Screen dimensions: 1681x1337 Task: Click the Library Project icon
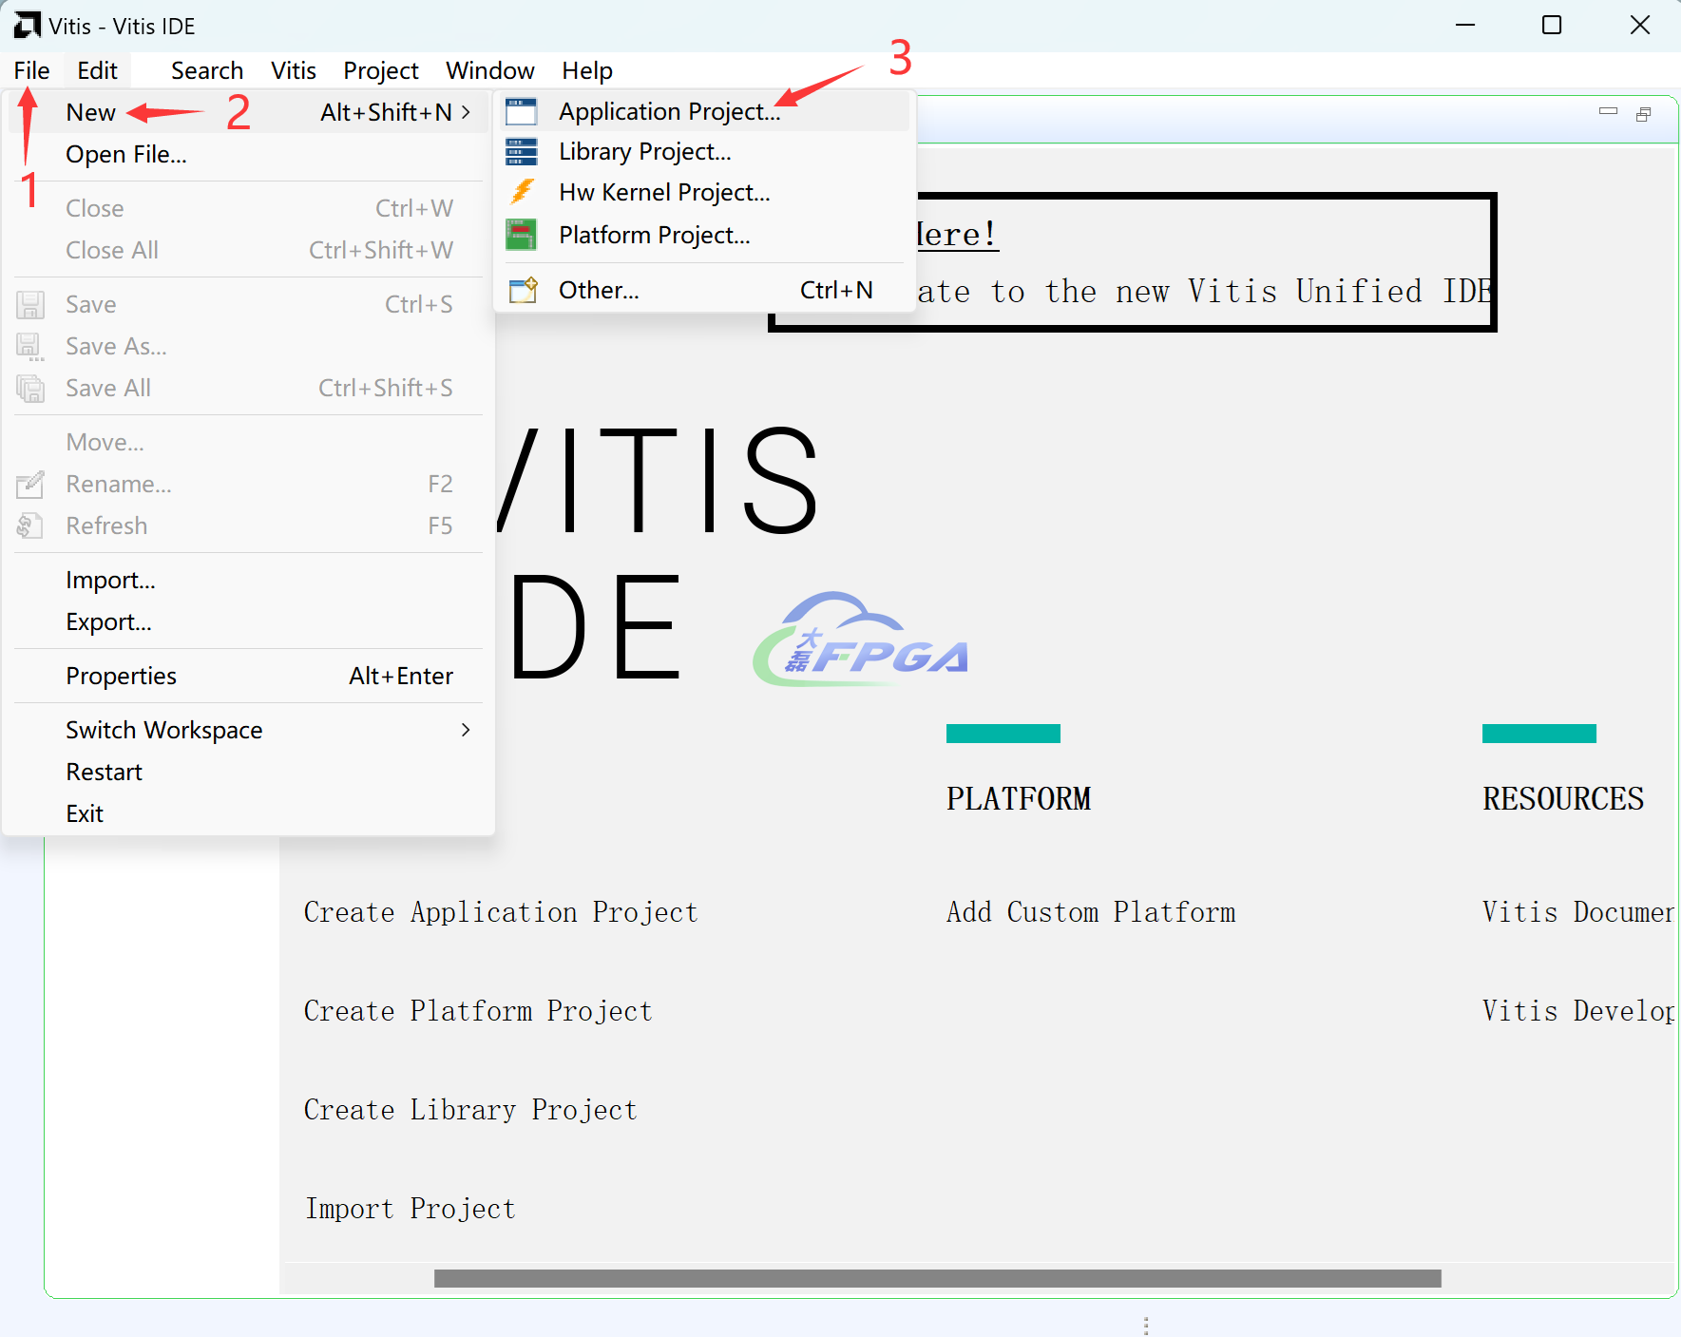coord(521,152)
